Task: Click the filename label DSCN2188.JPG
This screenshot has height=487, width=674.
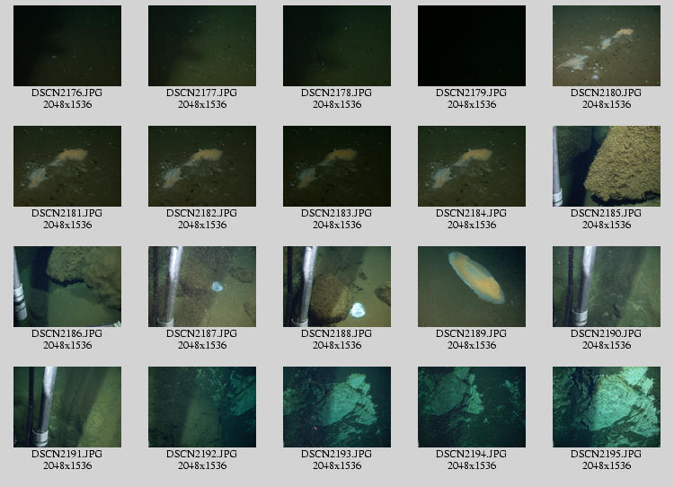Action: pyautogui.click(x=337, y=333)
